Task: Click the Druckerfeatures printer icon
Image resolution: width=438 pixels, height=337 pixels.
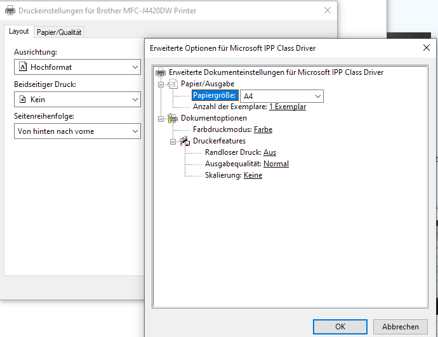Action: coord(185,141)
